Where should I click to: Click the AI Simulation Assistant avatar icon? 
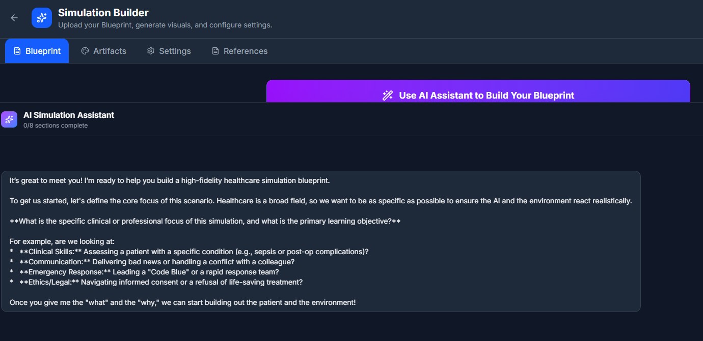pos(9,119)
